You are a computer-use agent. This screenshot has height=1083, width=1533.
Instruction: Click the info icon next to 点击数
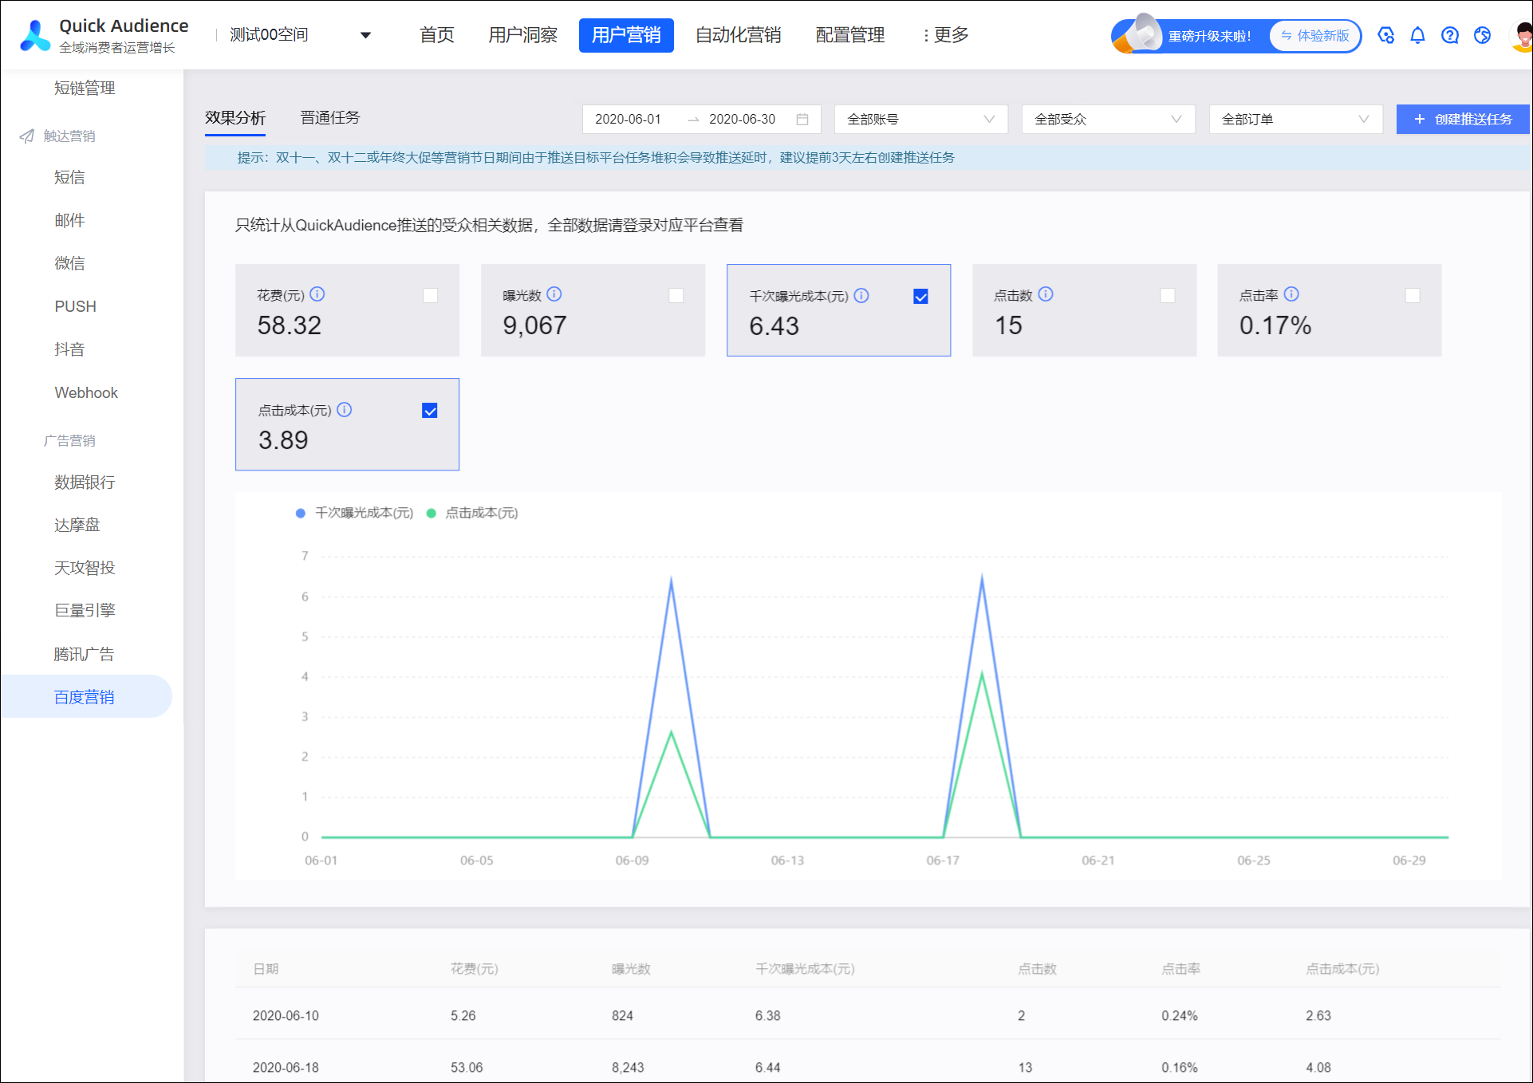point(1046,294)
